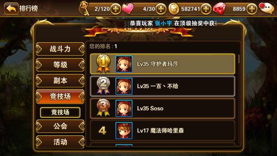This screenshot has height=156, width=277.
Task: Click the pink heart stamina icon
Action: [x=128, y=9]
